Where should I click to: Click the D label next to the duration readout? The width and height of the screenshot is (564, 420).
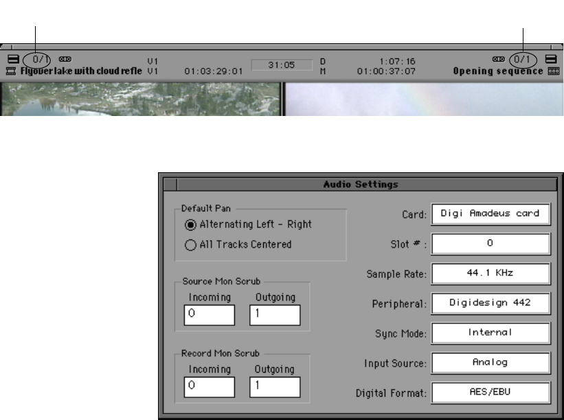point(323,62)
